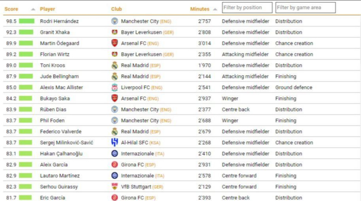Click VfB Stuttgart crest beside Serhou Guirassy
This screenshot has height=201, width=361.
point(114,187)
